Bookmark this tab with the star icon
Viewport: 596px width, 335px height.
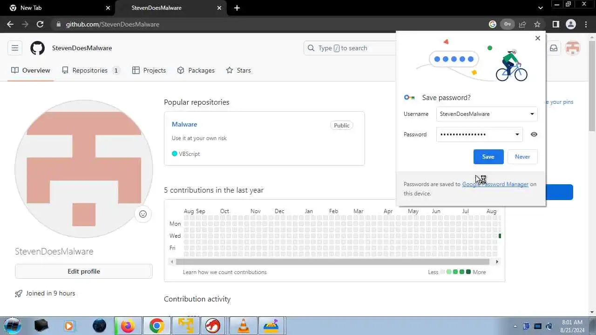pos(537,24)
